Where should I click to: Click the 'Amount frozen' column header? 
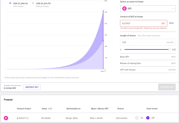point(24,108)
